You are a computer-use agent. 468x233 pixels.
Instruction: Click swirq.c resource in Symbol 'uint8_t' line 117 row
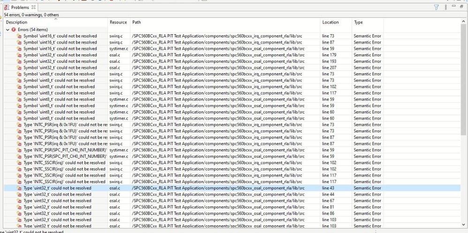tap(116, 93)
